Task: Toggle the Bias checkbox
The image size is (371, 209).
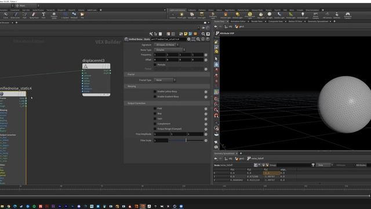Action: pos(155,114)
